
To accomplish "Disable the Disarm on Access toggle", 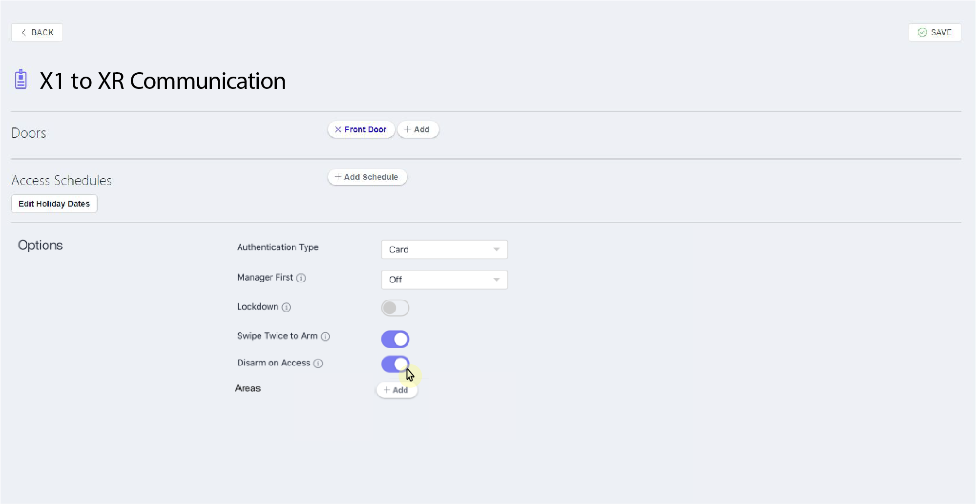I will pos(395,364).
